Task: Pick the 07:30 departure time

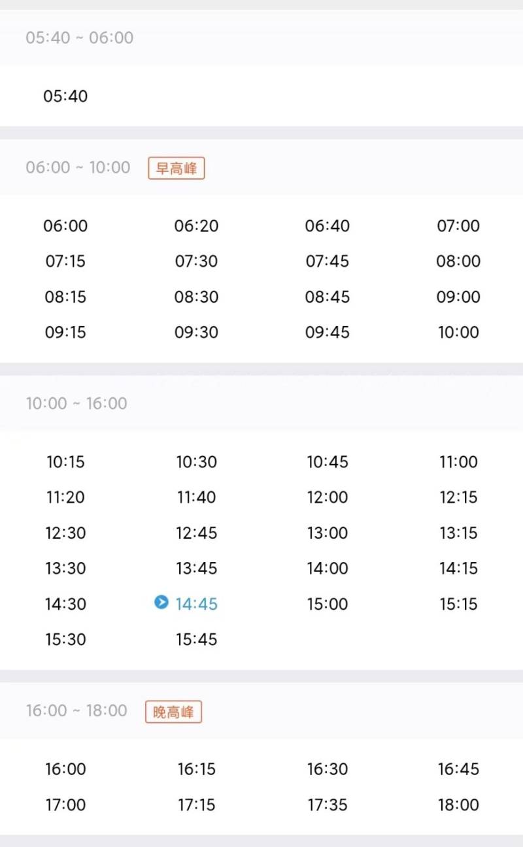Action: click(x=196, y=261)
